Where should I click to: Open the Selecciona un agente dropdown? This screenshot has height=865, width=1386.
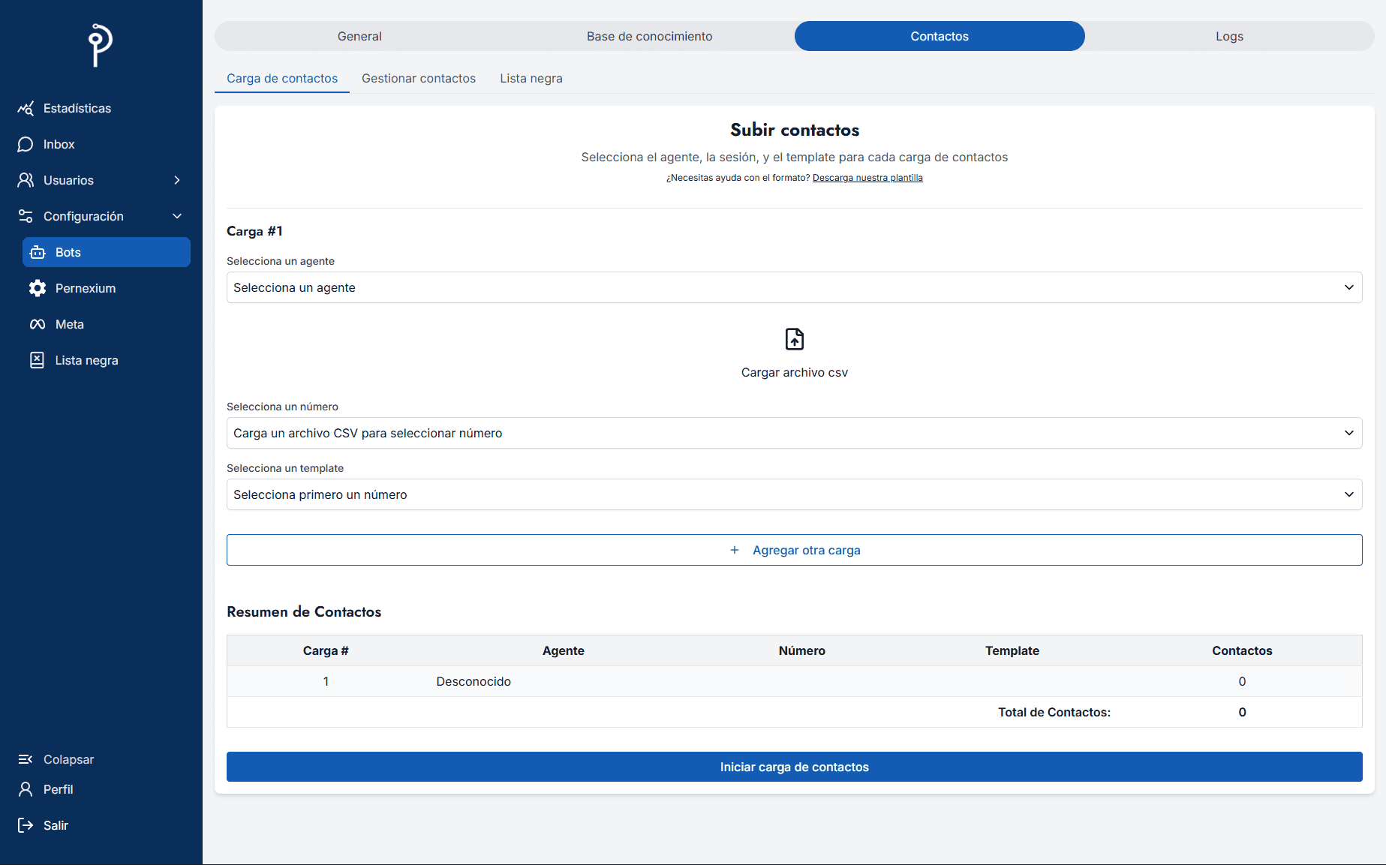tap(794, 287)
